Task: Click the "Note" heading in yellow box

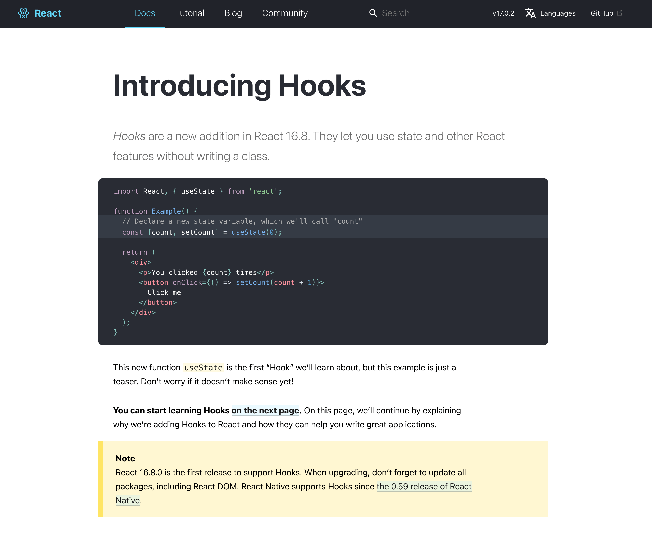Action: point(125,458)
